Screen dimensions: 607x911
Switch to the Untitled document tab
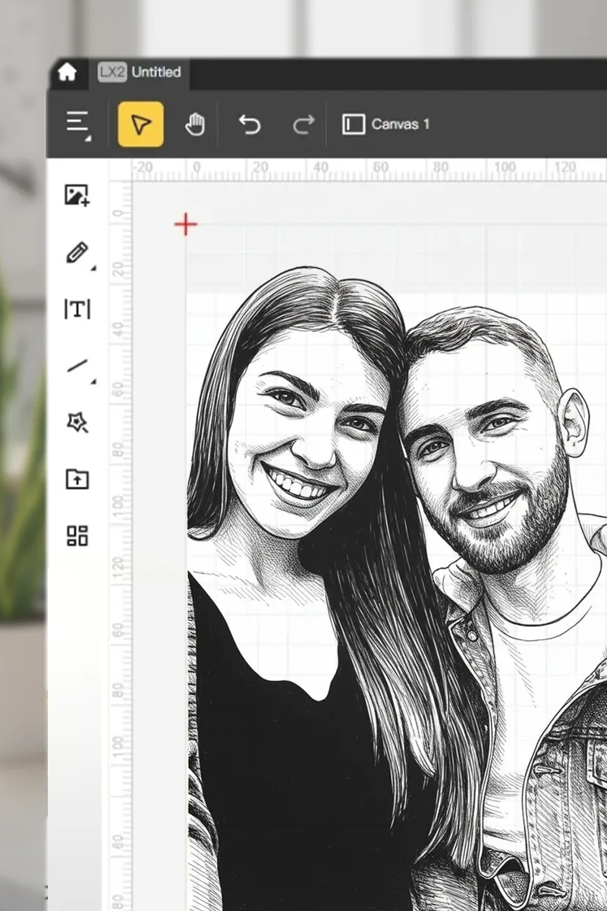[x=140, y=72]
